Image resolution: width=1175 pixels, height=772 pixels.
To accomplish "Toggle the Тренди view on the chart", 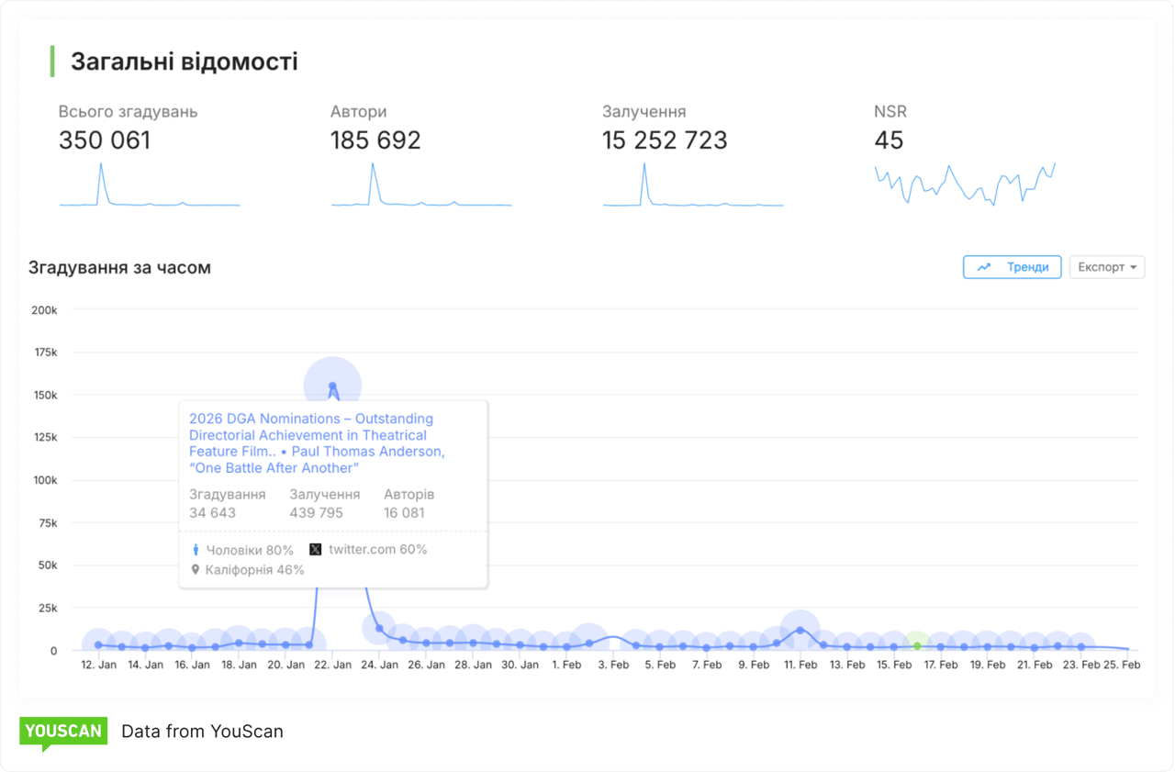I will coord(1012,267).
